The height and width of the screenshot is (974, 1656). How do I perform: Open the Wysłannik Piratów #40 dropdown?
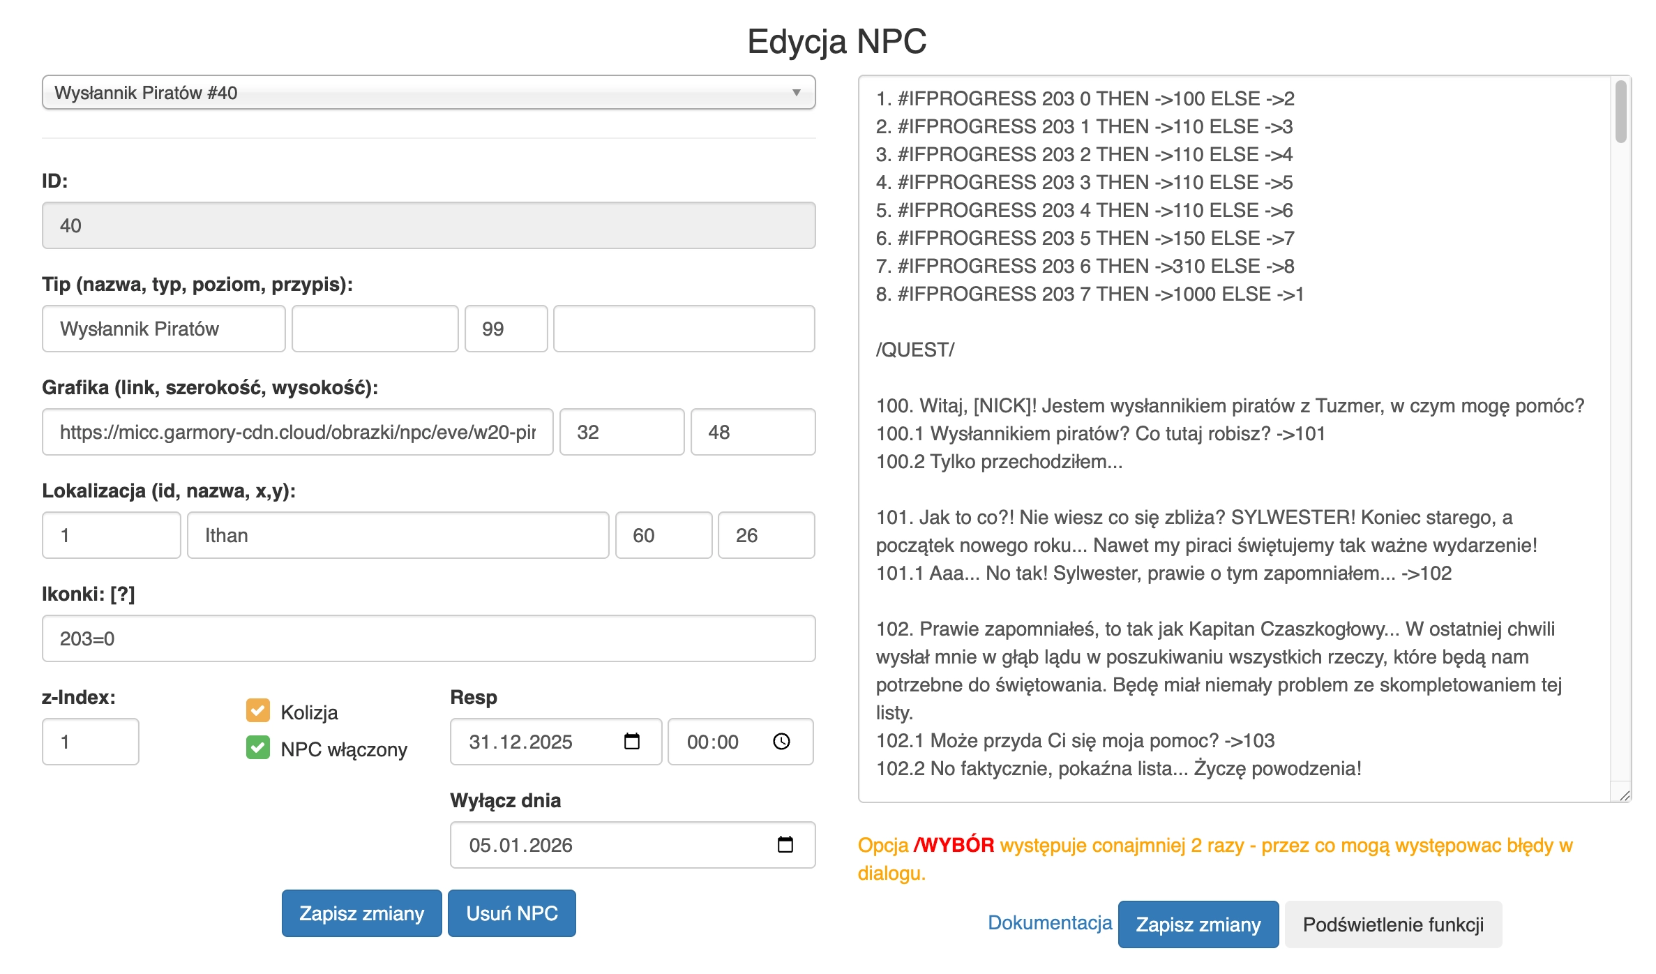pyautogui.click(x=428, y=93)
